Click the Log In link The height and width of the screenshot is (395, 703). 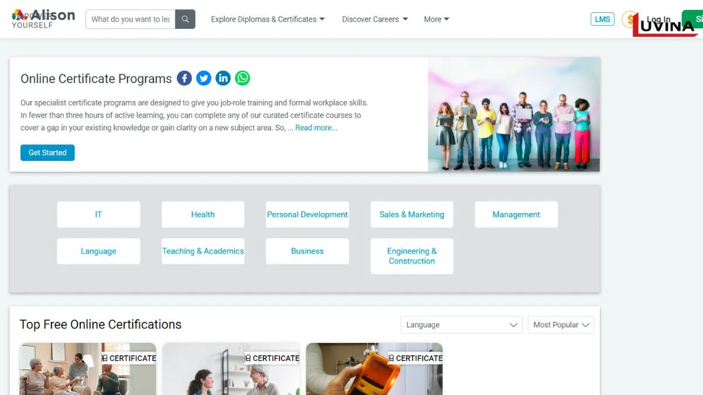[x=658, y=19]
